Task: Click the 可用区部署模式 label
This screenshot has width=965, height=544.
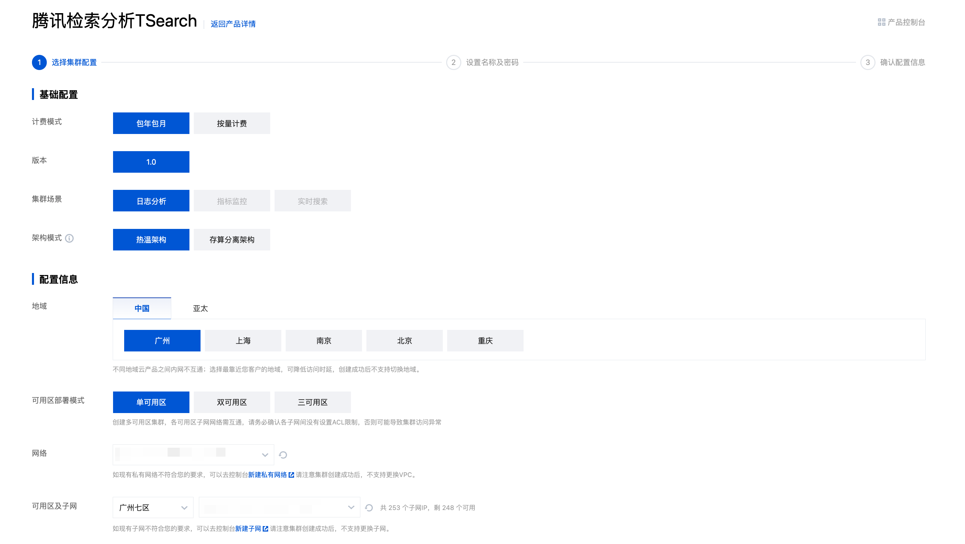Action: point(58,400)
